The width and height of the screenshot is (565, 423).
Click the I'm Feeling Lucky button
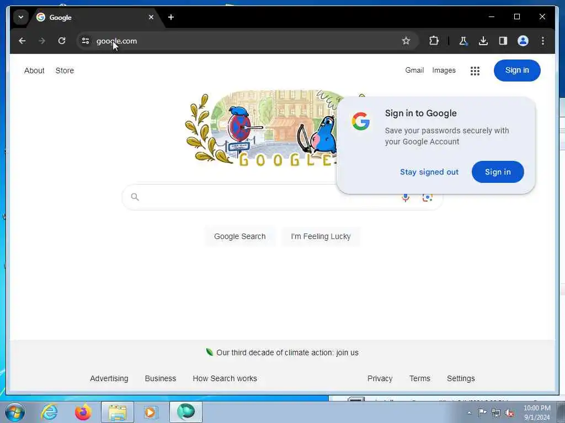point(321,236)
